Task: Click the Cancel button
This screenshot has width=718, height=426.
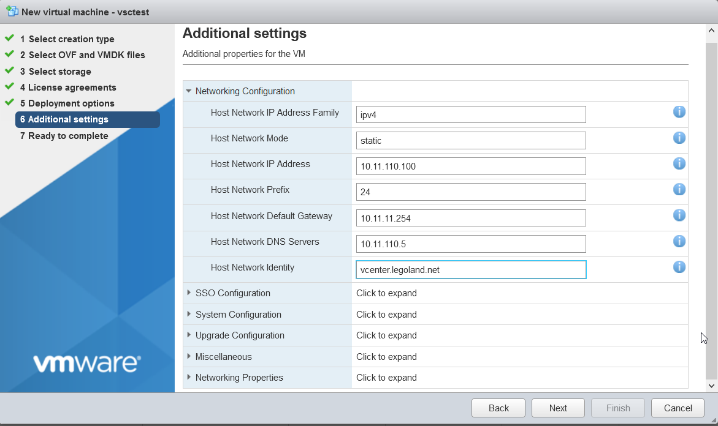Action: [x=678, y=408]
